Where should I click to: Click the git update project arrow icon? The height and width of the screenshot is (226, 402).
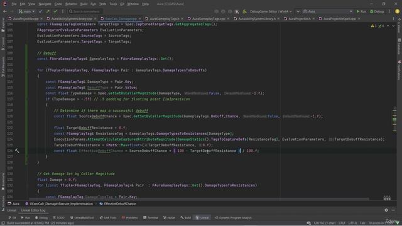click(x=40, y=11)
